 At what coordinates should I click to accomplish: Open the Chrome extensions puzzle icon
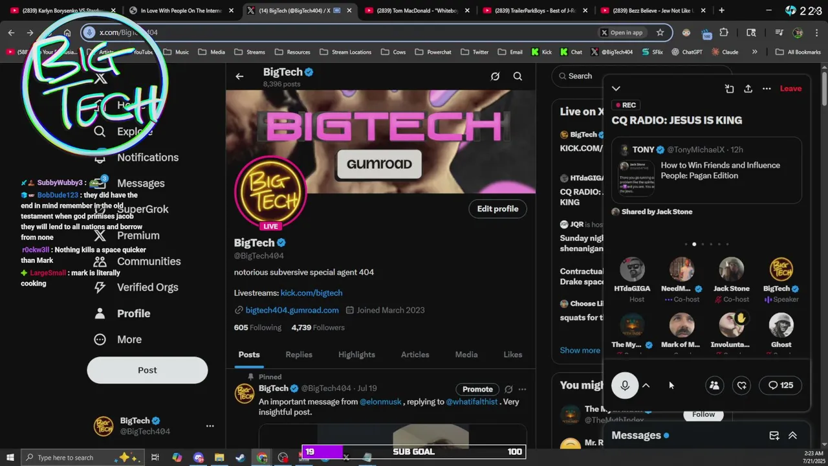[724, 32]
